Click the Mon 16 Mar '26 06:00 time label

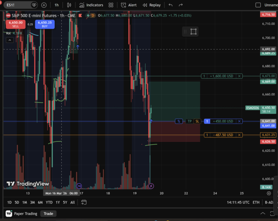(61, 193)
